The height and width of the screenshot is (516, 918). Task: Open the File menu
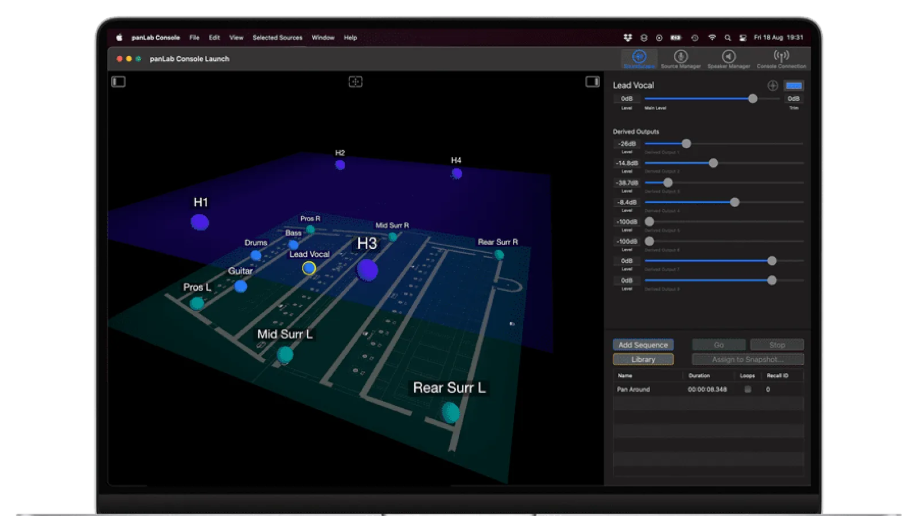(x=195, y=37)
